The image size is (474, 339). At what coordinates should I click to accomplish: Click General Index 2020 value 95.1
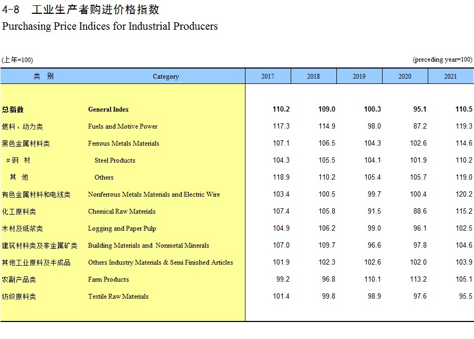pyautogui.click(x=420, y=109)
